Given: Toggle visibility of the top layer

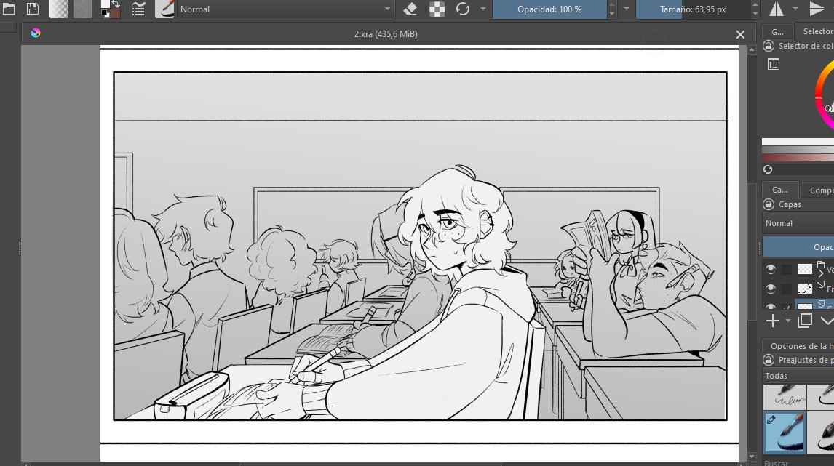Looking at the screenshot, I should click(771, 268).
